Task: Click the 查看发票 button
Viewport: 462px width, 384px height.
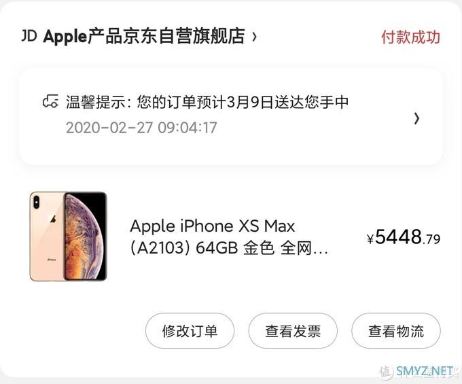Action: (x=293, y=331)
